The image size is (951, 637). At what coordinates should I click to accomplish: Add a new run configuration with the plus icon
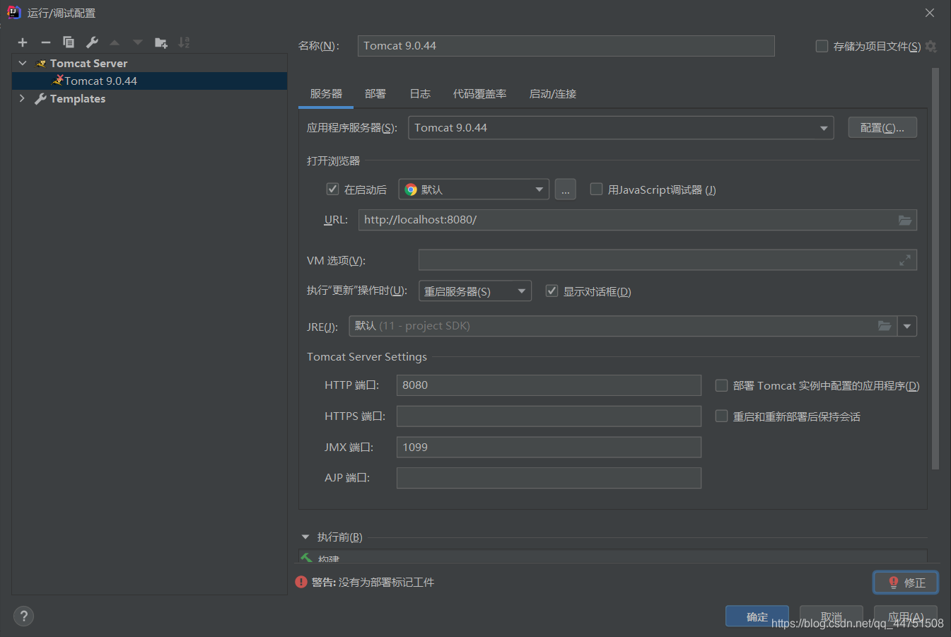point(23,42)
